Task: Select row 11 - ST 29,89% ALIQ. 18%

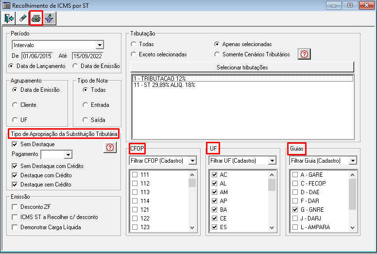Action: (243, 85)
